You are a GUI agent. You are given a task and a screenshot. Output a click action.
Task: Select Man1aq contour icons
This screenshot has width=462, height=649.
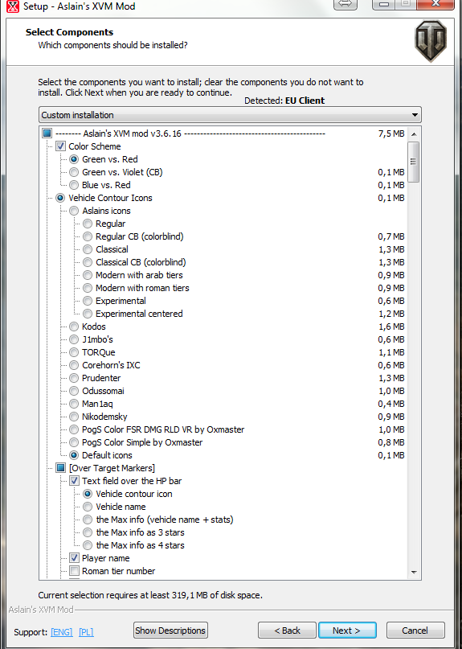74,404
